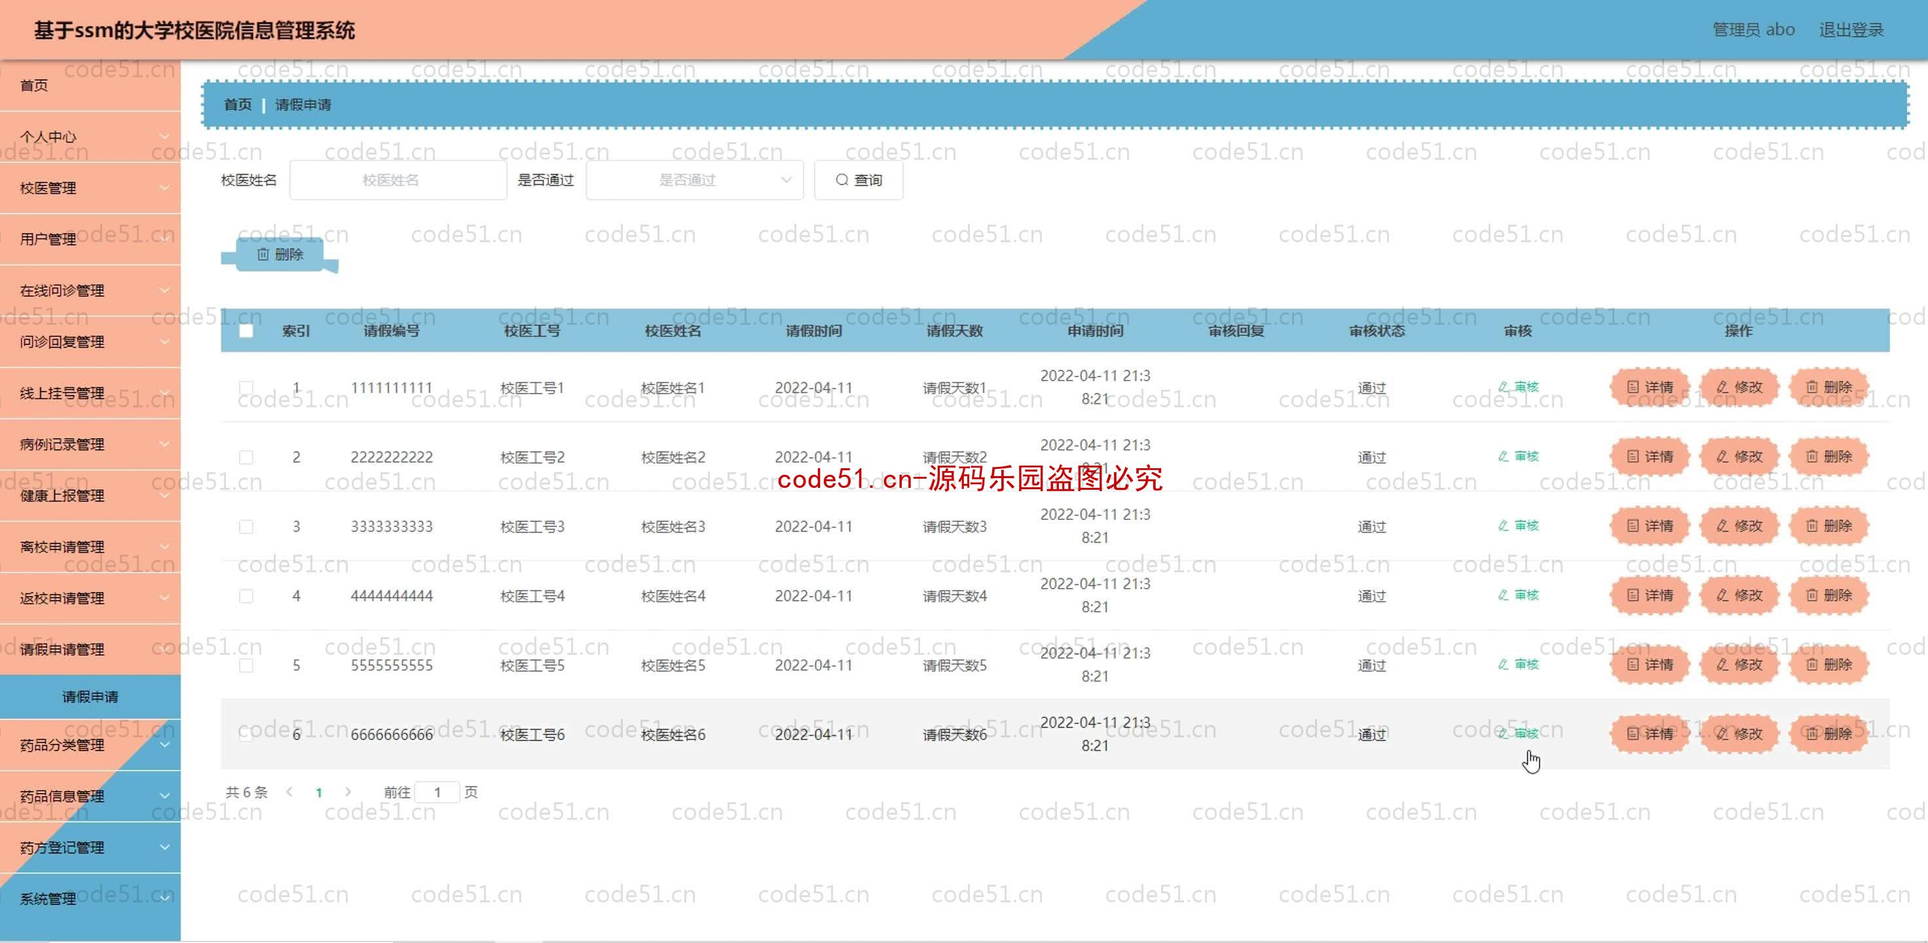Image resolution: width=1928 pixels, height=943 pixels.
Task: Expand 问诊回复管理 sidebar menu
Action: click(x=90, y=342)
